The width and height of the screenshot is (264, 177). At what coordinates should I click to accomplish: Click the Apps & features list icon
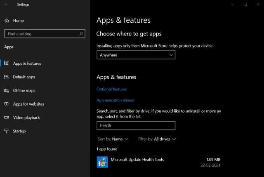(7, 63)
